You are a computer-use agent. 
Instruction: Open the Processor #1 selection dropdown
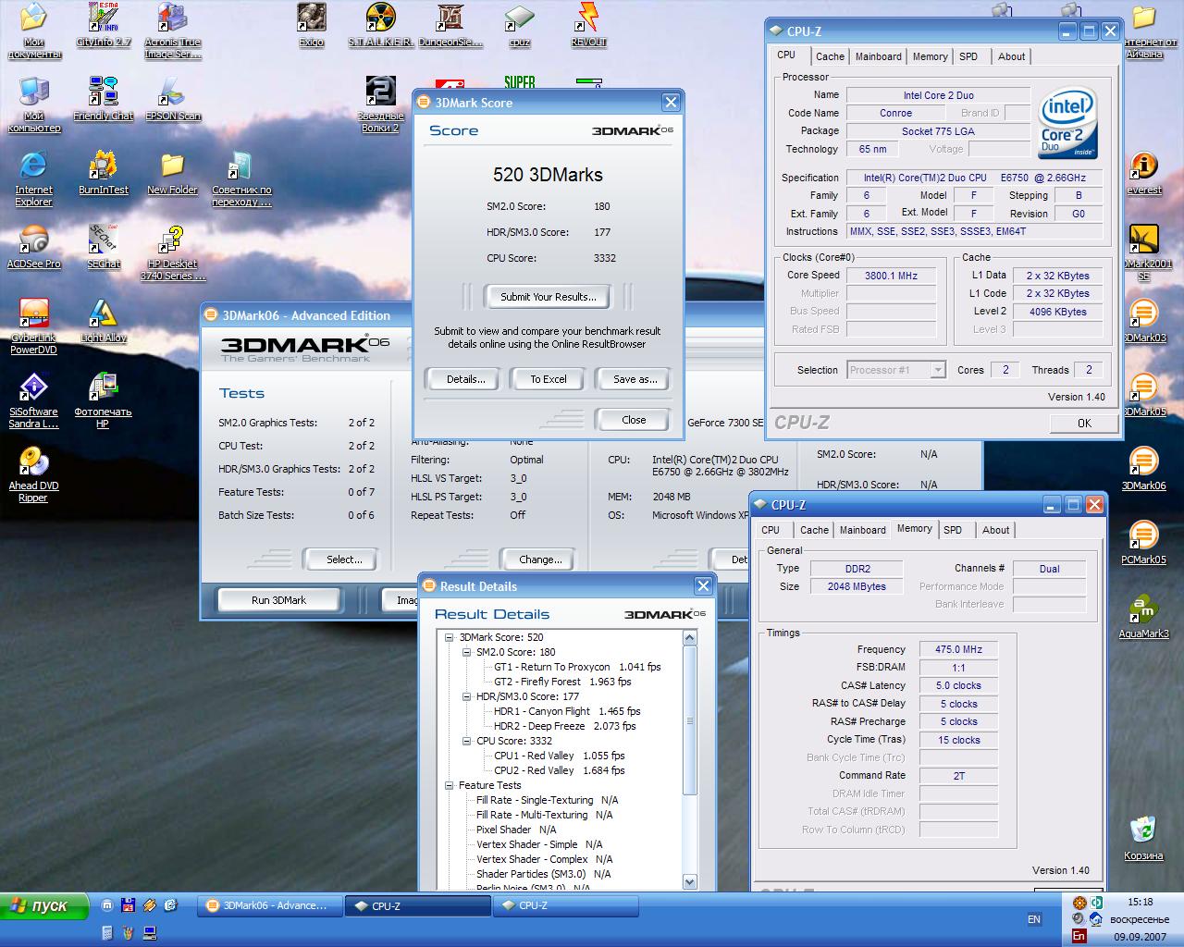tap(938, 370)
